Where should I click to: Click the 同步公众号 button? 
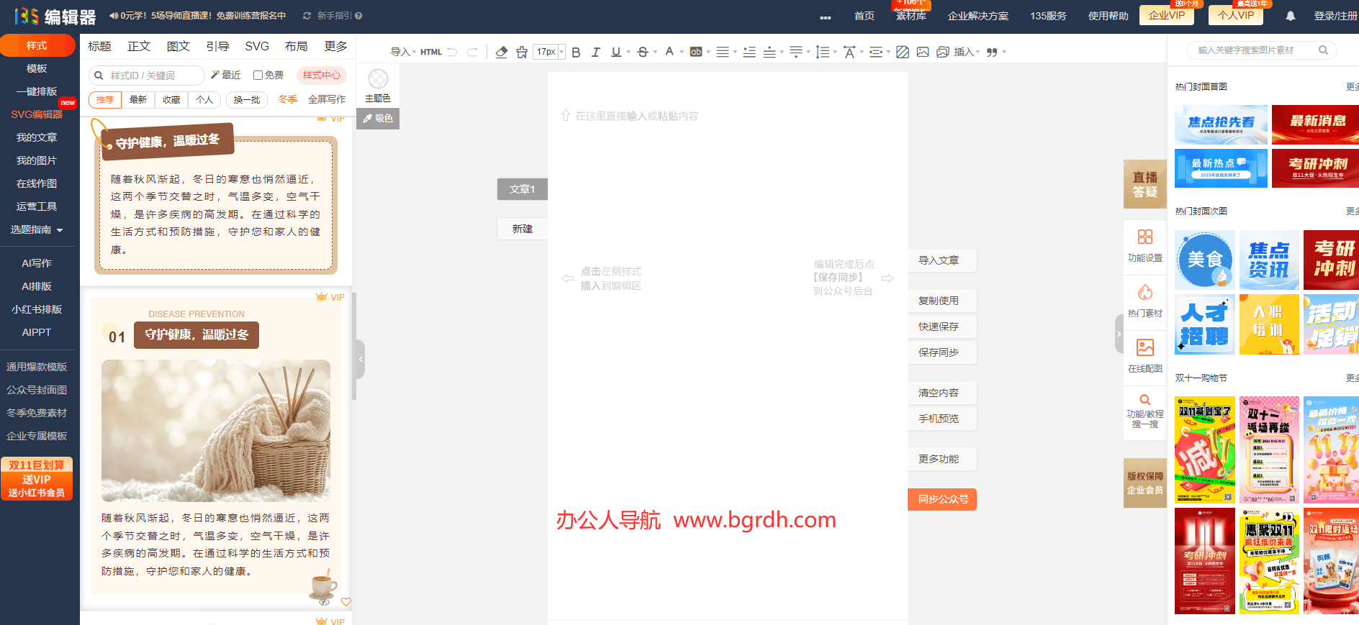point(942,499)
